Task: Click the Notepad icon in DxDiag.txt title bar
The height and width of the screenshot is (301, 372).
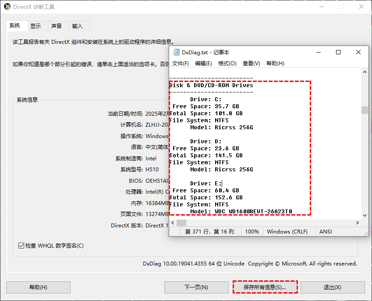Action: 176,52
